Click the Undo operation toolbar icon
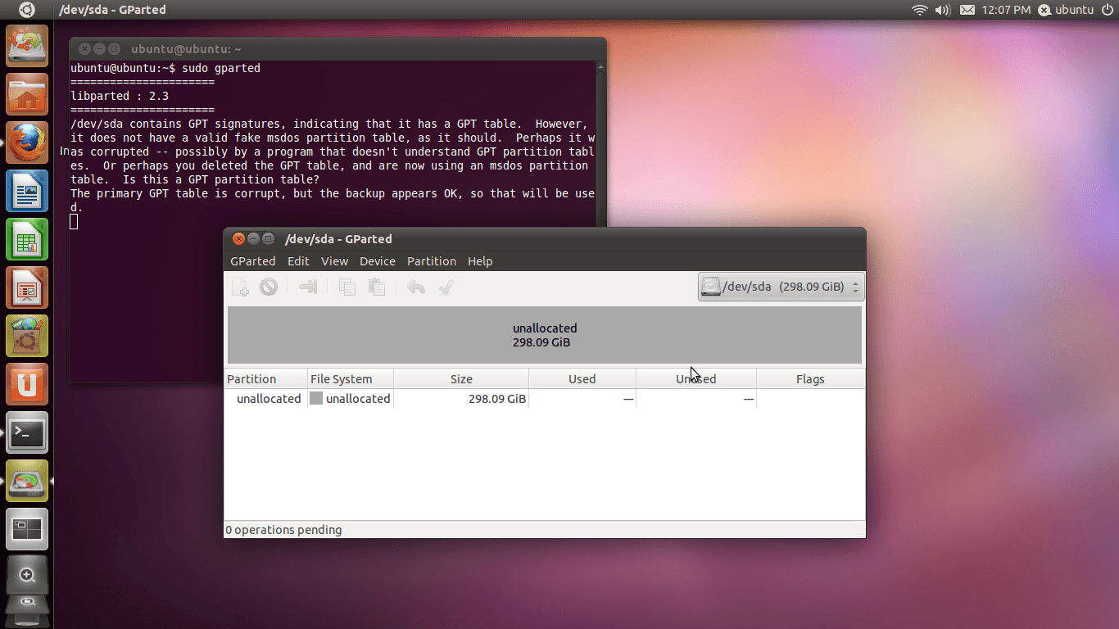This screenshot has height=629, width=1119. click(x=415, y=287)
